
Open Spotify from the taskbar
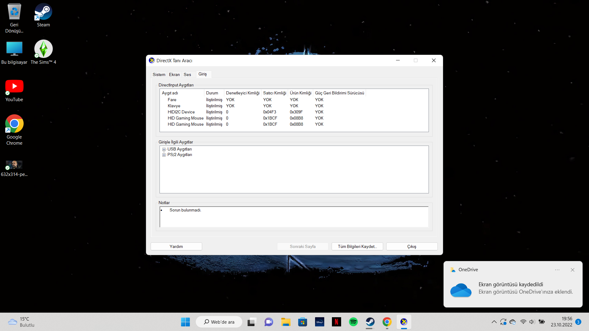pyautogui.click(x=353, y=322)
